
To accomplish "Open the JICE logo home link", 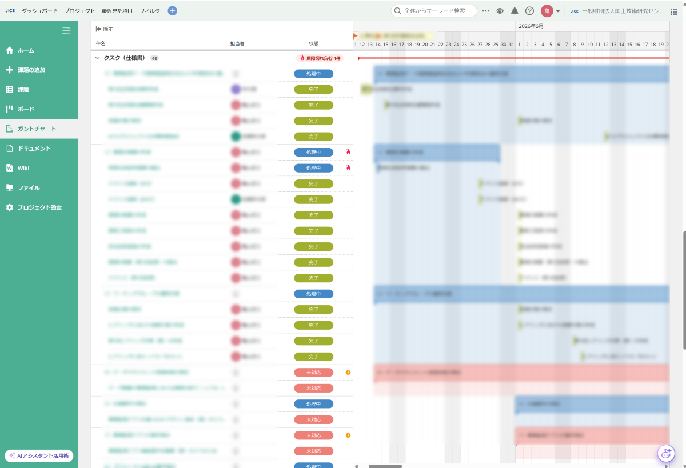I will tap(10, 11).
